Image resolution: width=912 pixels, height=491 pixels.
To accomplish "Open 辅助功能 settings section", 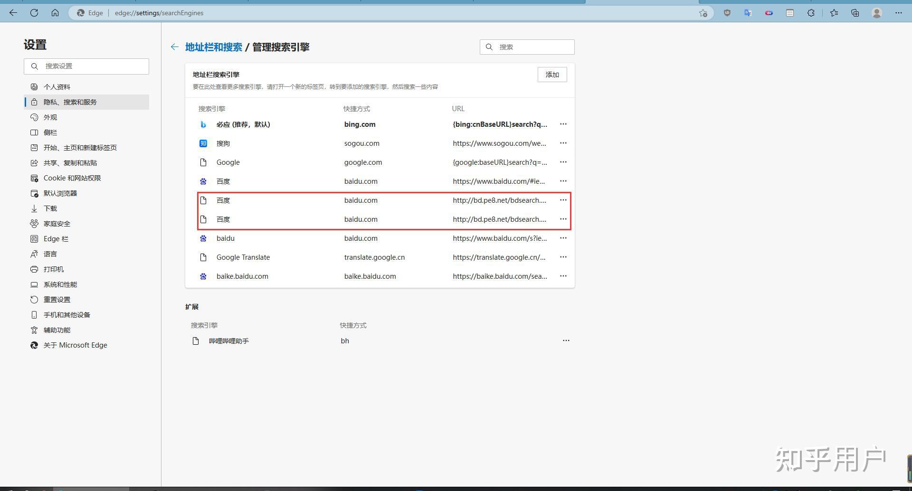I will 86,330.
